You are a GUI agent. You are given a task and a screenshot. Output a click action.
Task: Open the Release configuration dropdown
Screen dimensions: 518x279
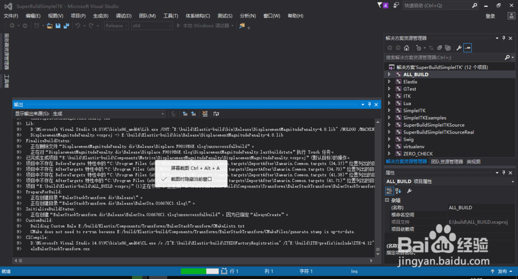117,26
